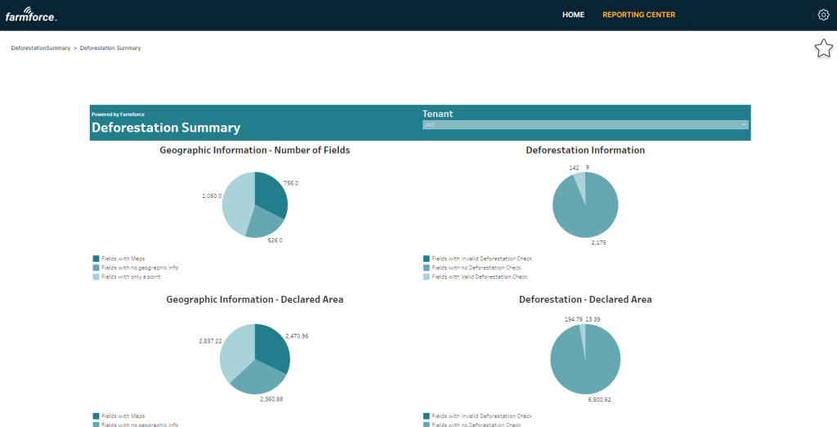This screenshot has width=837, height=427.
Task: Click the favorite star icon
Action: tap(823, 49)
